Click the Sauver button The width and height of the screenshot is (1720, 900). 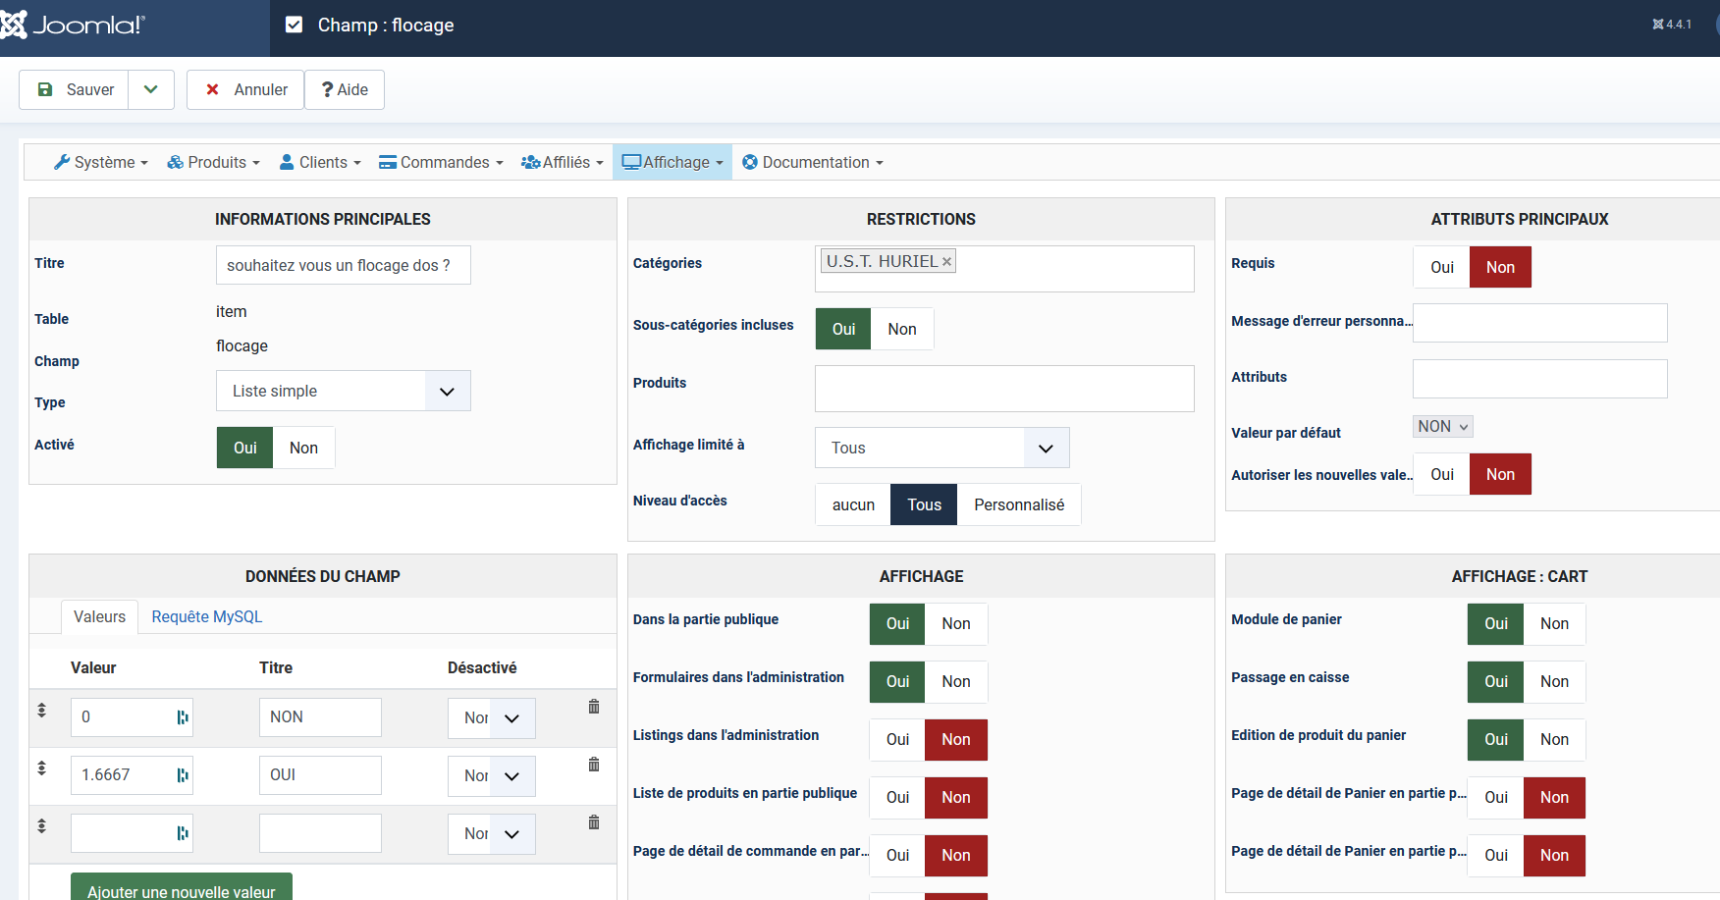pos(76,89)
